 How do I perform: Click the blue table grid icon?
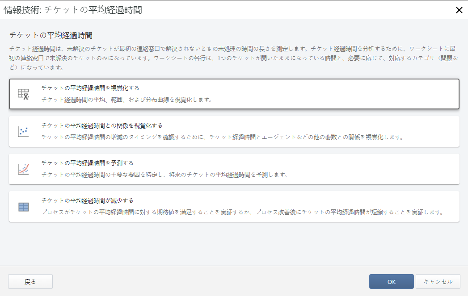[23, 207]
